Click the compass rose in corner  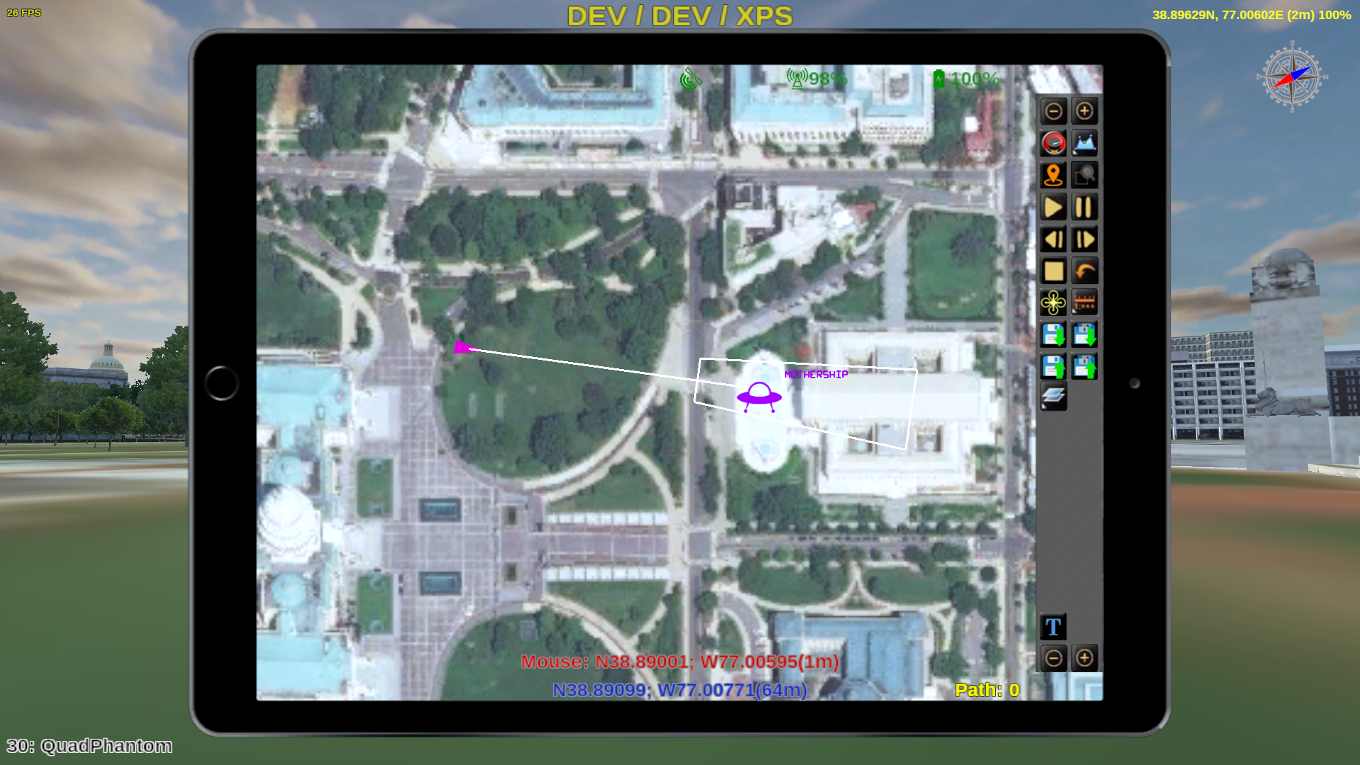click(x=1292, y=76)
